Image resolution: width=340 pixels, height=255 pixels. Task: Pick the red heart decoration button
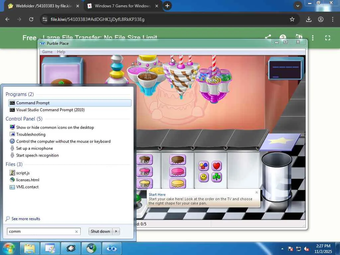(x=216, y=166)
